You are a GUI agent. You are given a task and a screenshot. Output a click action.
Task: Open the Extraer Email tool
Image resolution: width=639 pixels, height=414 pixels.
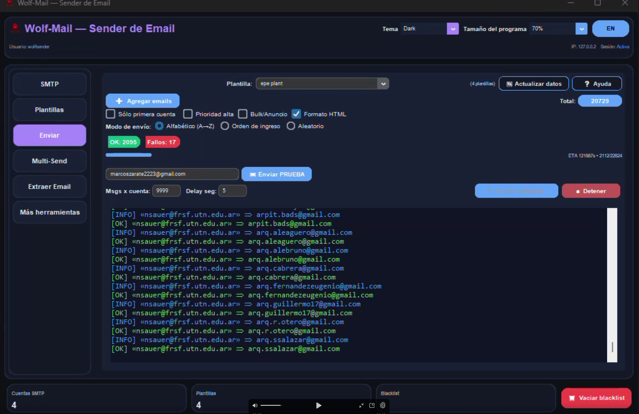click(49, 186)
